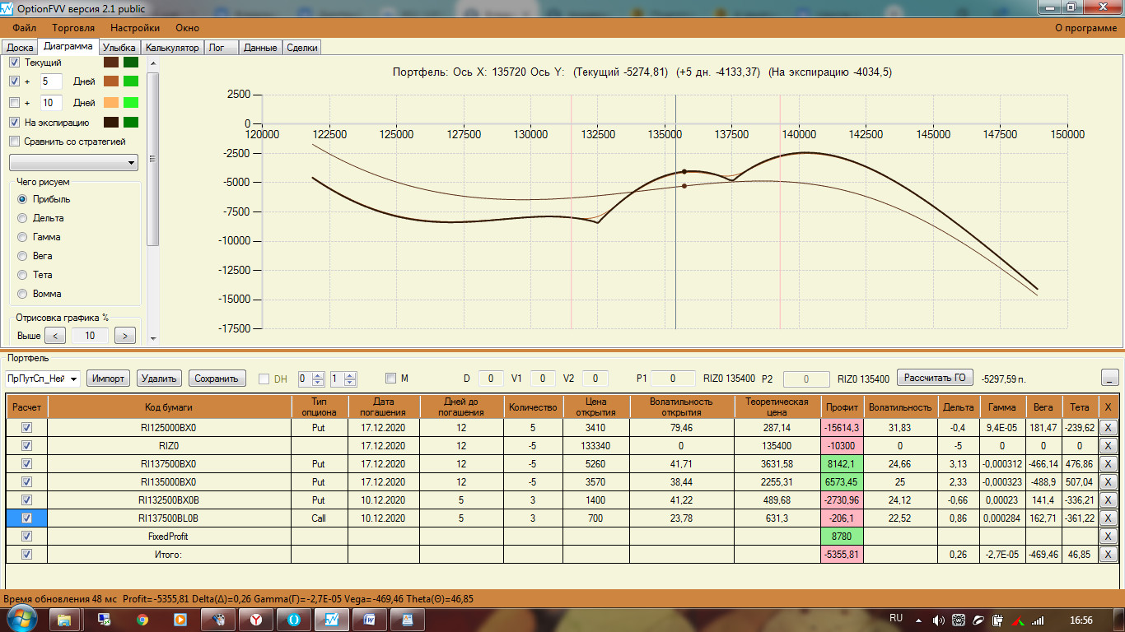The image size is (1125, 632).
Task: Enable Сравнить со стратегией checkbox
Action: pos(14,142)
